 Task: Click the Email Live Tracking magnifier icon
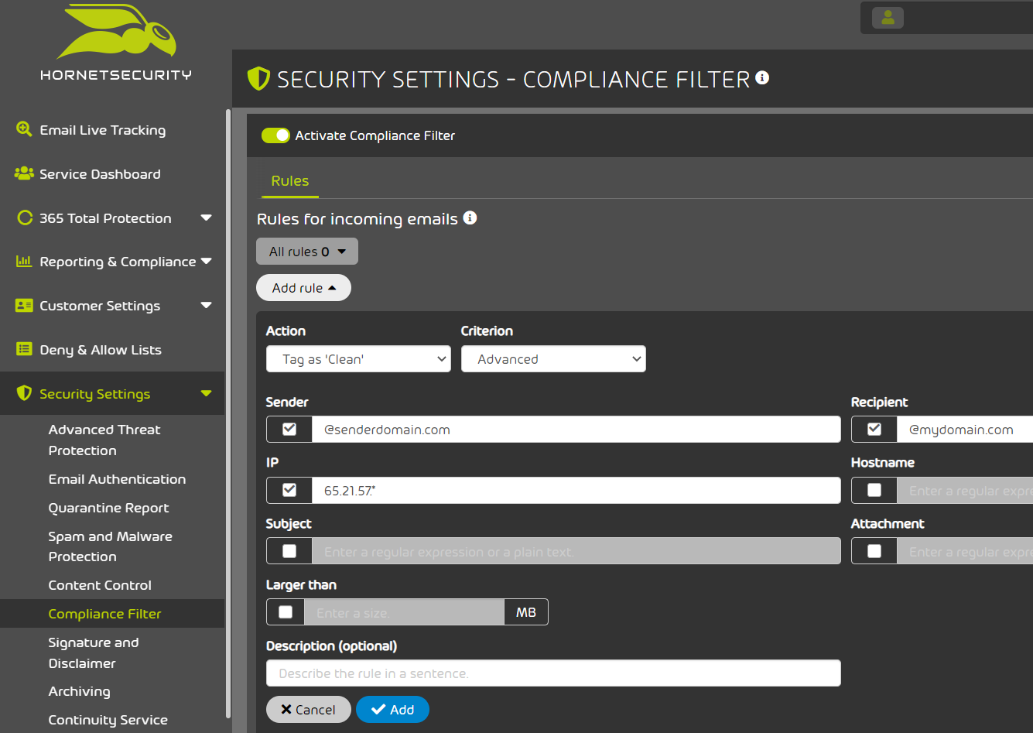pyautogui.click(x=24, y=129)
